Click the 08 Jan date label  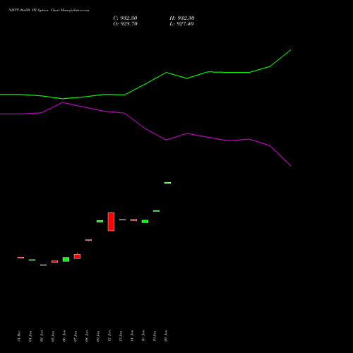87,336
